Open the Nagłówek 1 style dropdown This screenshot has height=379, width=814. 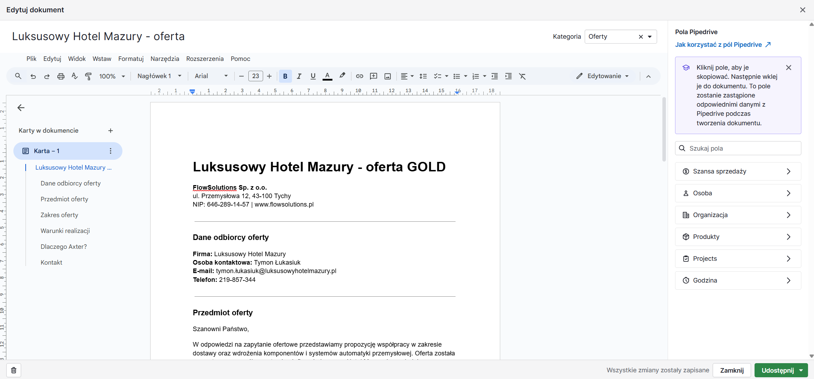pos(159,76)
